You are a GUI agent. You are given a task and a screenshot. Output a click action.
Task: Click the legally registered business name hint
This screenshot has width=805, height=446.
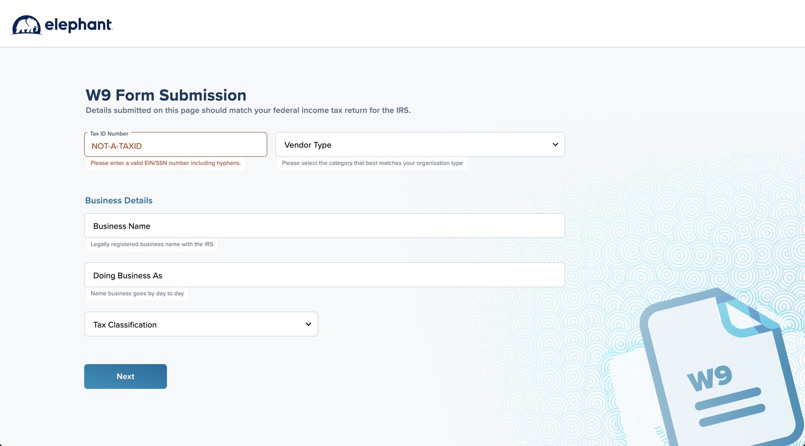click(x=152, y=244)
